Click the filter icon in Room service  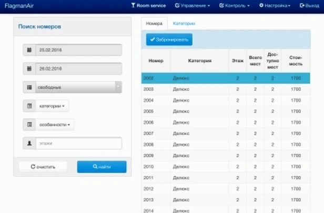tap(133, 5)
